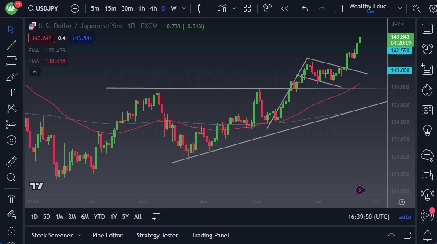
Task: Pick the text annotation tool
Action: [x=11, y=92]
